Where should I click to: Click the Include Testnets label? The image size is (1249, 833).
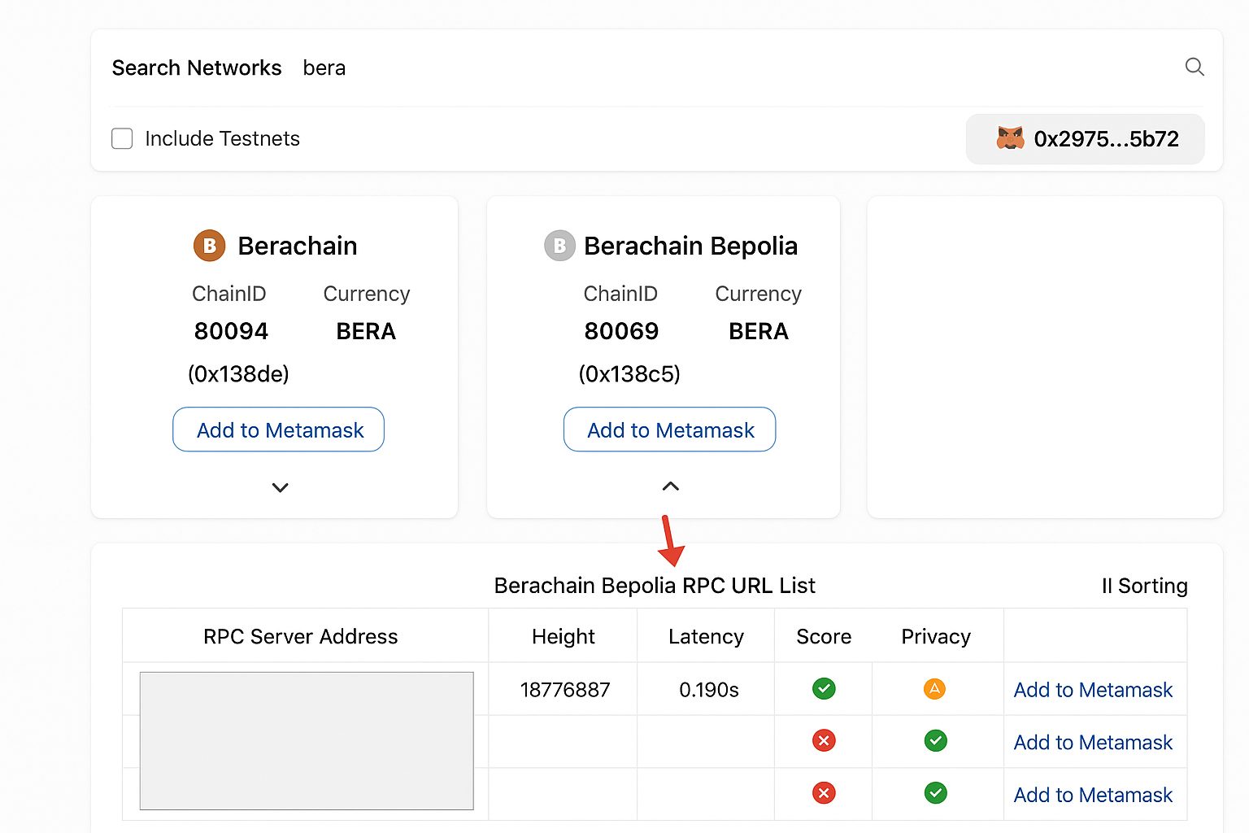(222, 138)
